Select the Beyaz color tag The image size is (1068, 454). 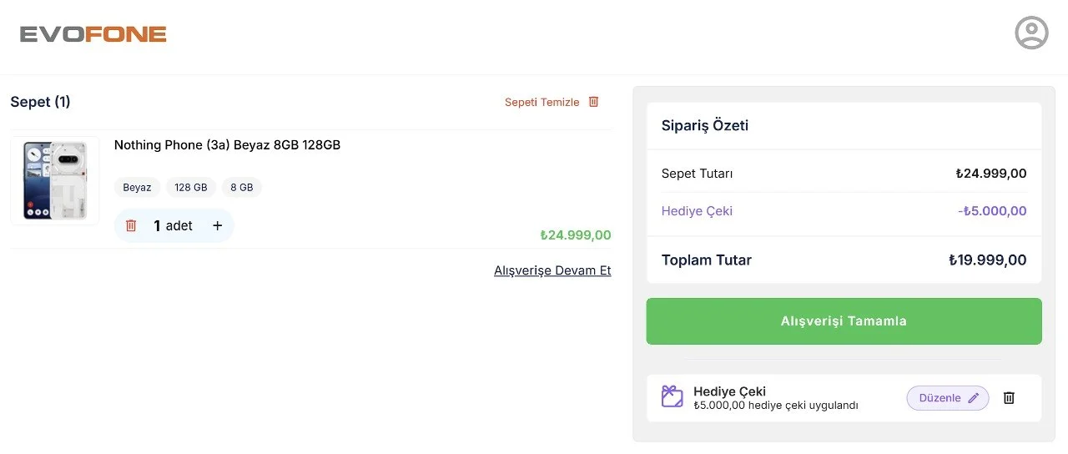(137, 188)
